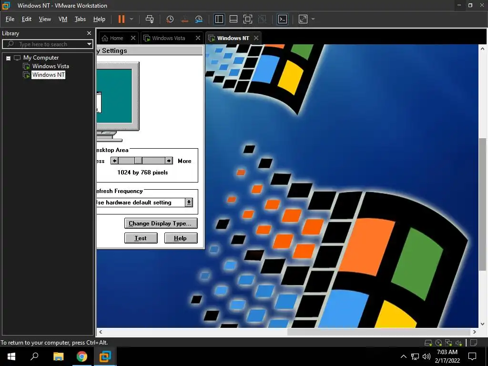This screenshot has height=366, width=488.
Task: Click the network adapter status bar icon
Action: [448, 343]
